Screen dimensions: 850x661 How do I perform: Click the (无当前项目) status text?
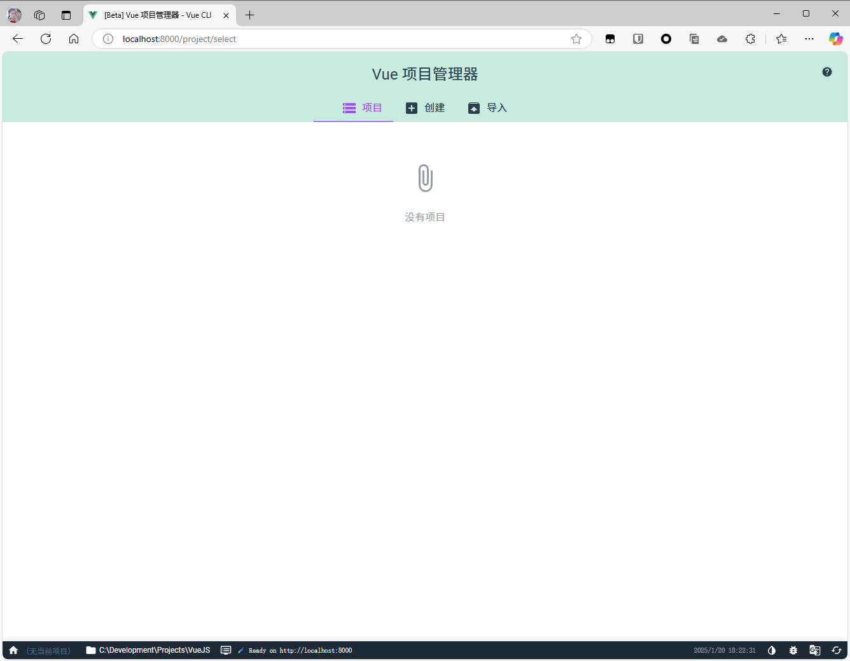(48, 651)
